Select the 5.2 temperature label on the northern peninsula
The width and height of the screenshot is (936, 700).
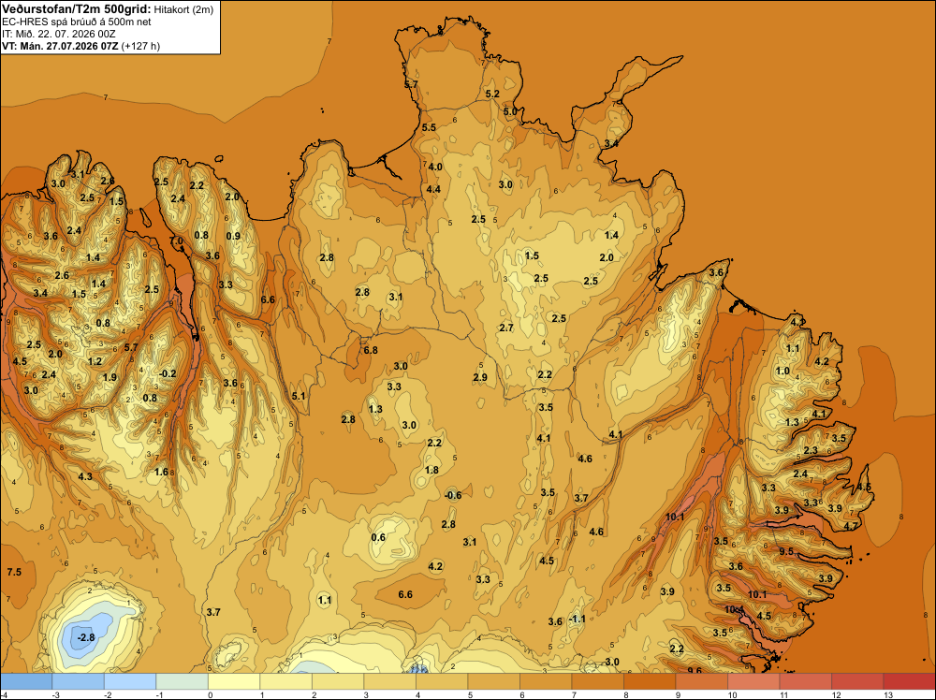coord(492,94)
